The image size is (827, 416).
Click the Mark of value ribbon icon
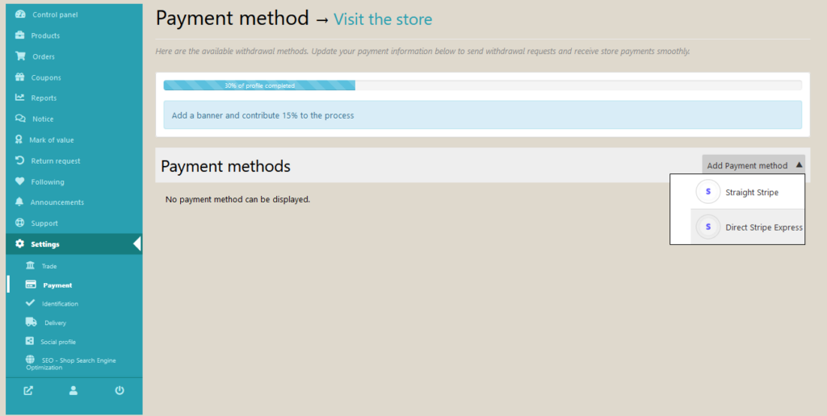(x=19, y=139)
